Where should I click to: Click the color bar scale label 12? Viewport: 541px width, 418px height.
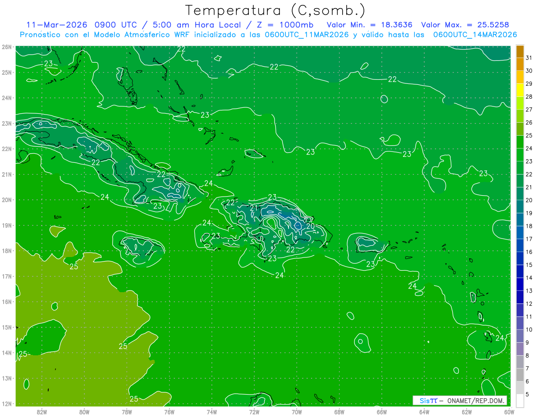[529, 303]
